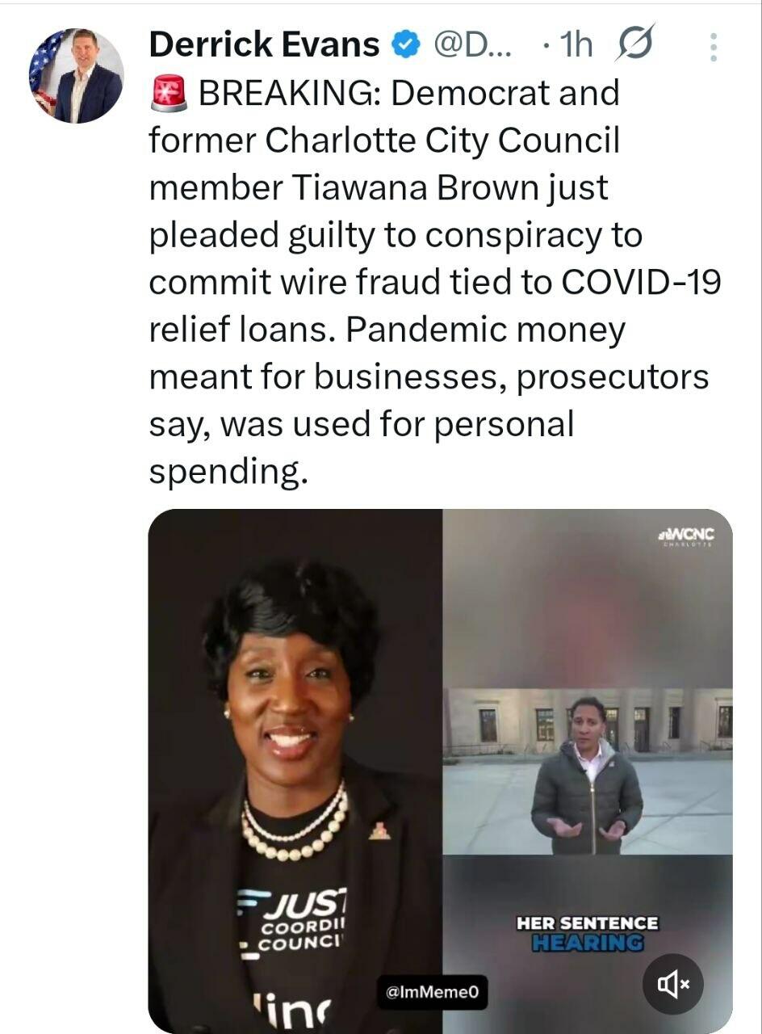Click the red siren emoji before BREAKING

(x=168, y=94)
